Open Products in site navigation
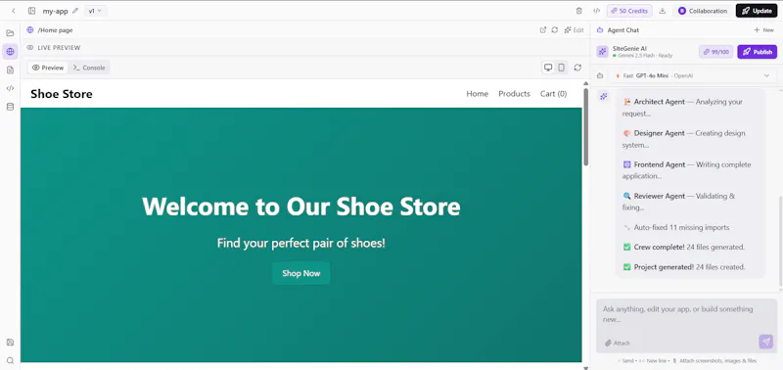 click(515, 94)
